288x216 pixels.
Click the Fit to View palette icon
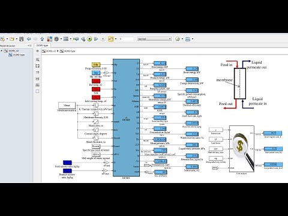tap(37, 66)
